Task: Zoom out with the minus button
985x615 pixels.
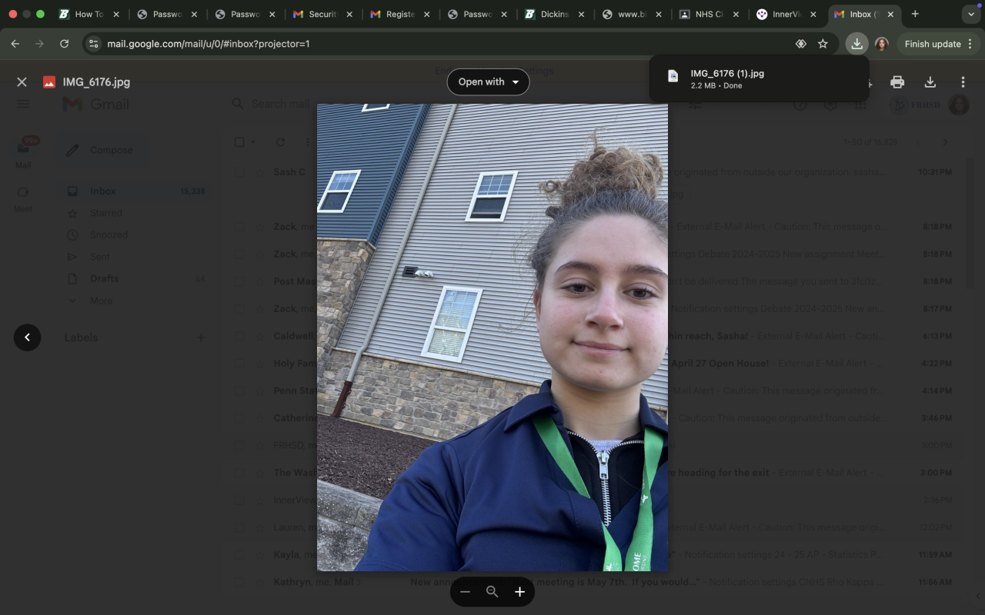Action: (465, 592)
